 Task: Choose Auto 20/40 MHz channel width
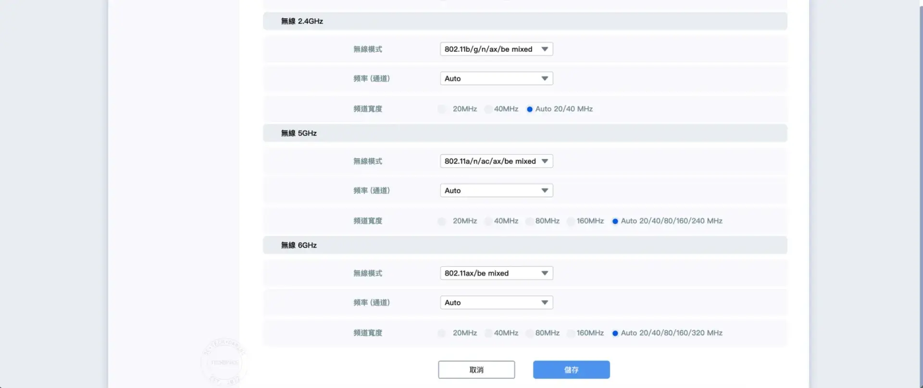point(530,109)
